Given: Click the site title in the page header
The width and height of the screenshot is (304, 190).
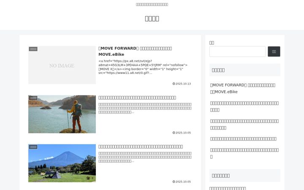Looking at the screenshot, I should [152, 19].
